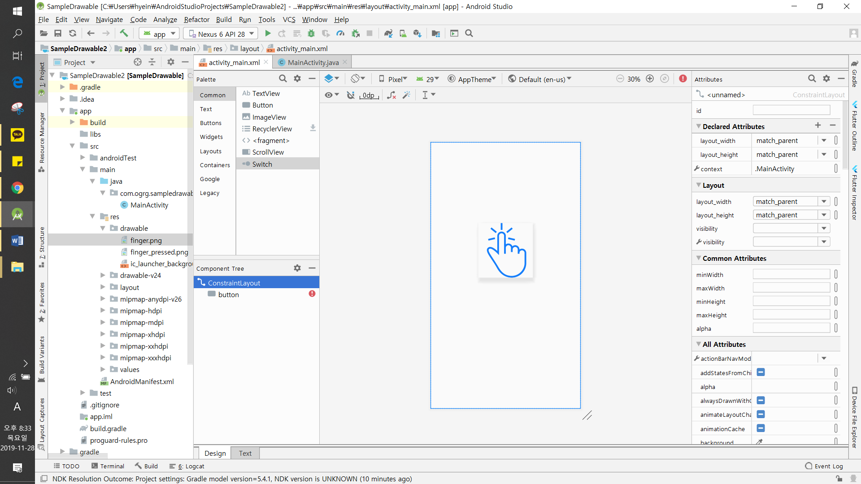Click the Make Project hammer icon
This screenshot has height=484, width=861.
click(x=124, y=34)
